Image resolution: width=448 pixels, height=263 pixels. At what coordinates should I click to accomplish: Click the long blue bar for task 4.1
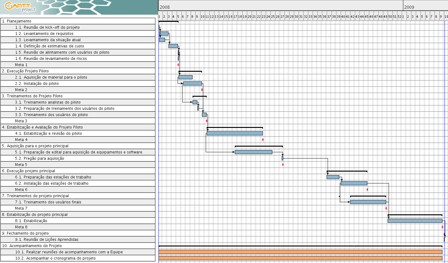click(235, 134)
